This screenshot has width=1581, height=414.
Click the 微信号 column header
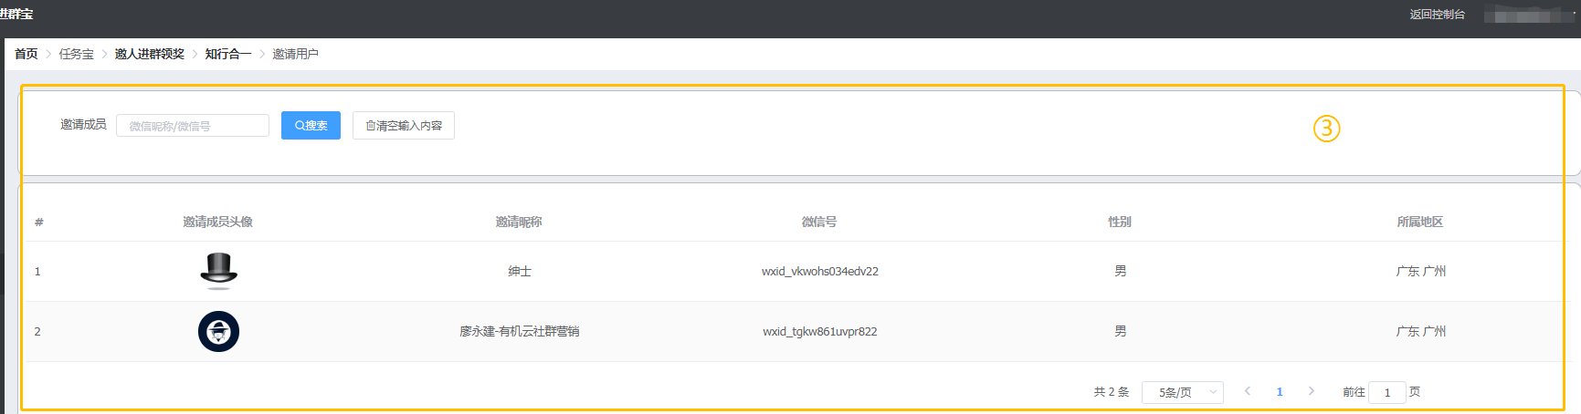[x=819, y=222]
